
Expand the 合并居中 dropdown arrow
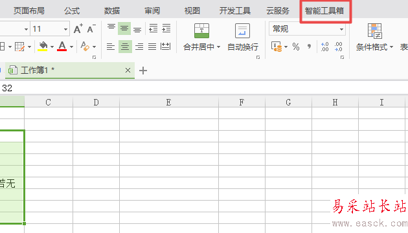tap(219, 47)
